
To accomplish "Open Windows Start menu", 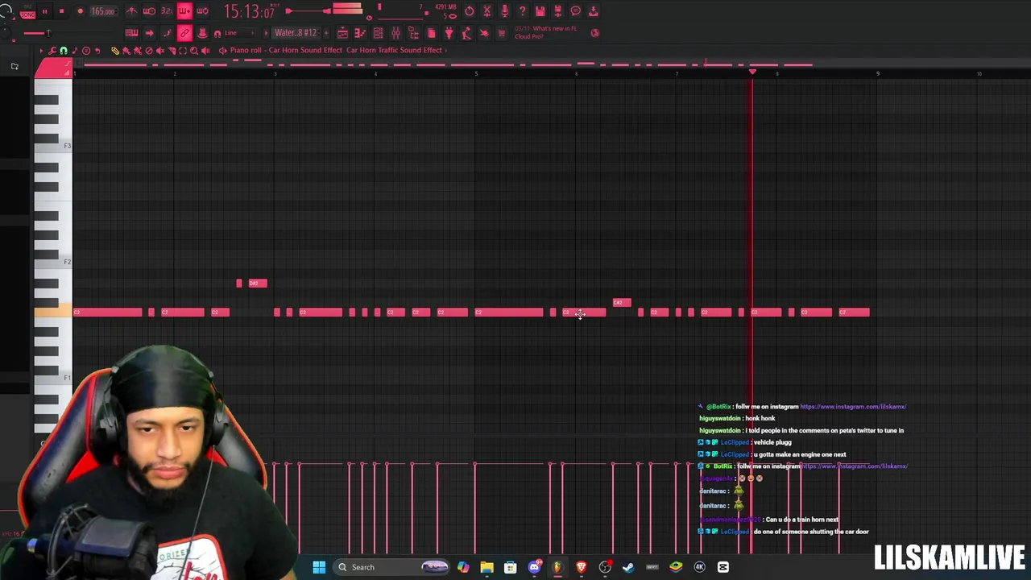I will [319, 567].
